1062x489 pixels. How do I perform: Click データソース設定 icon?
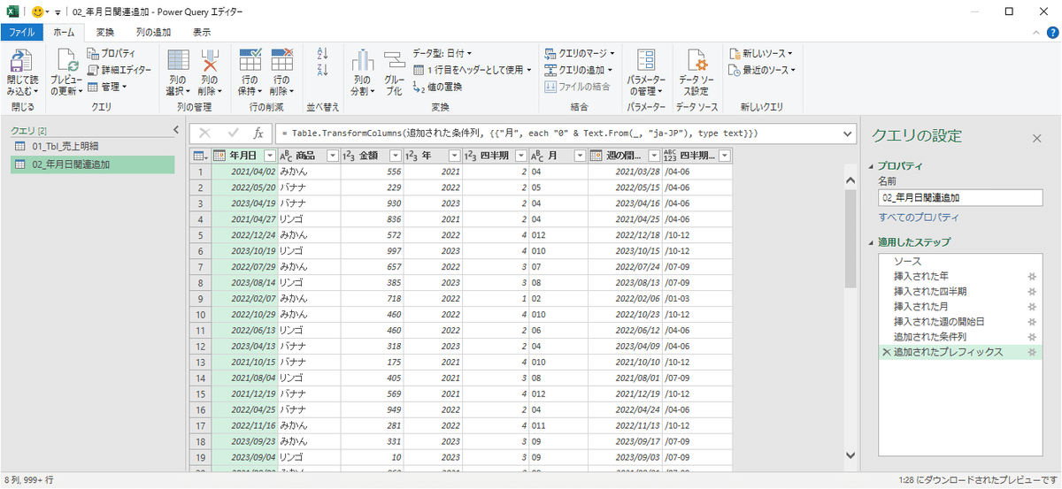(697, 61)
